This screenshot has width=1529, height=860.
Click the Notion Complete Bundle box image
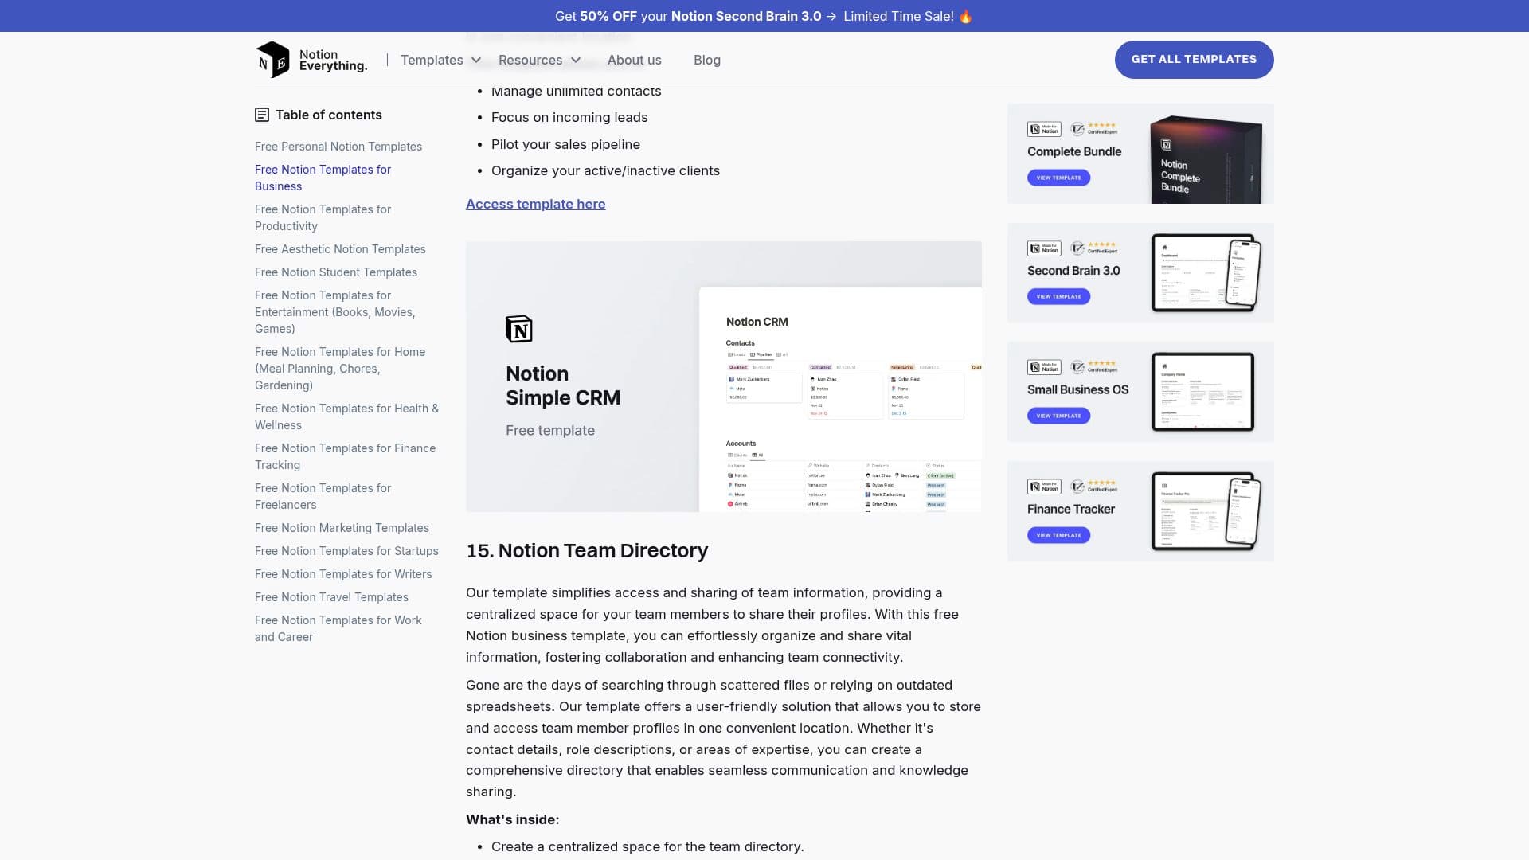[1206, 158]
